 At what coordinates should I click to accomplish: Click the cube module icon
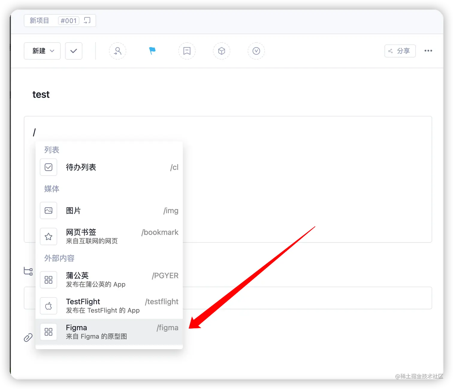coord(222,51)
